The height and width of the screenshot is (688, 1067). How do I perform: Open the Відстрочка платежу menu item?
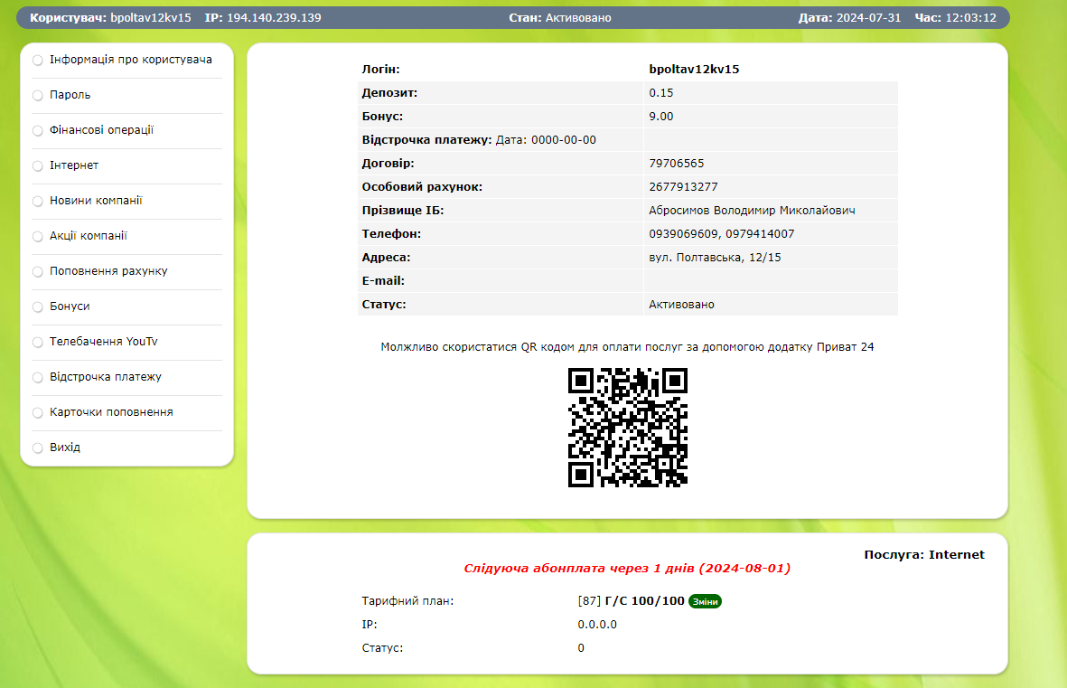coord(106,377)
